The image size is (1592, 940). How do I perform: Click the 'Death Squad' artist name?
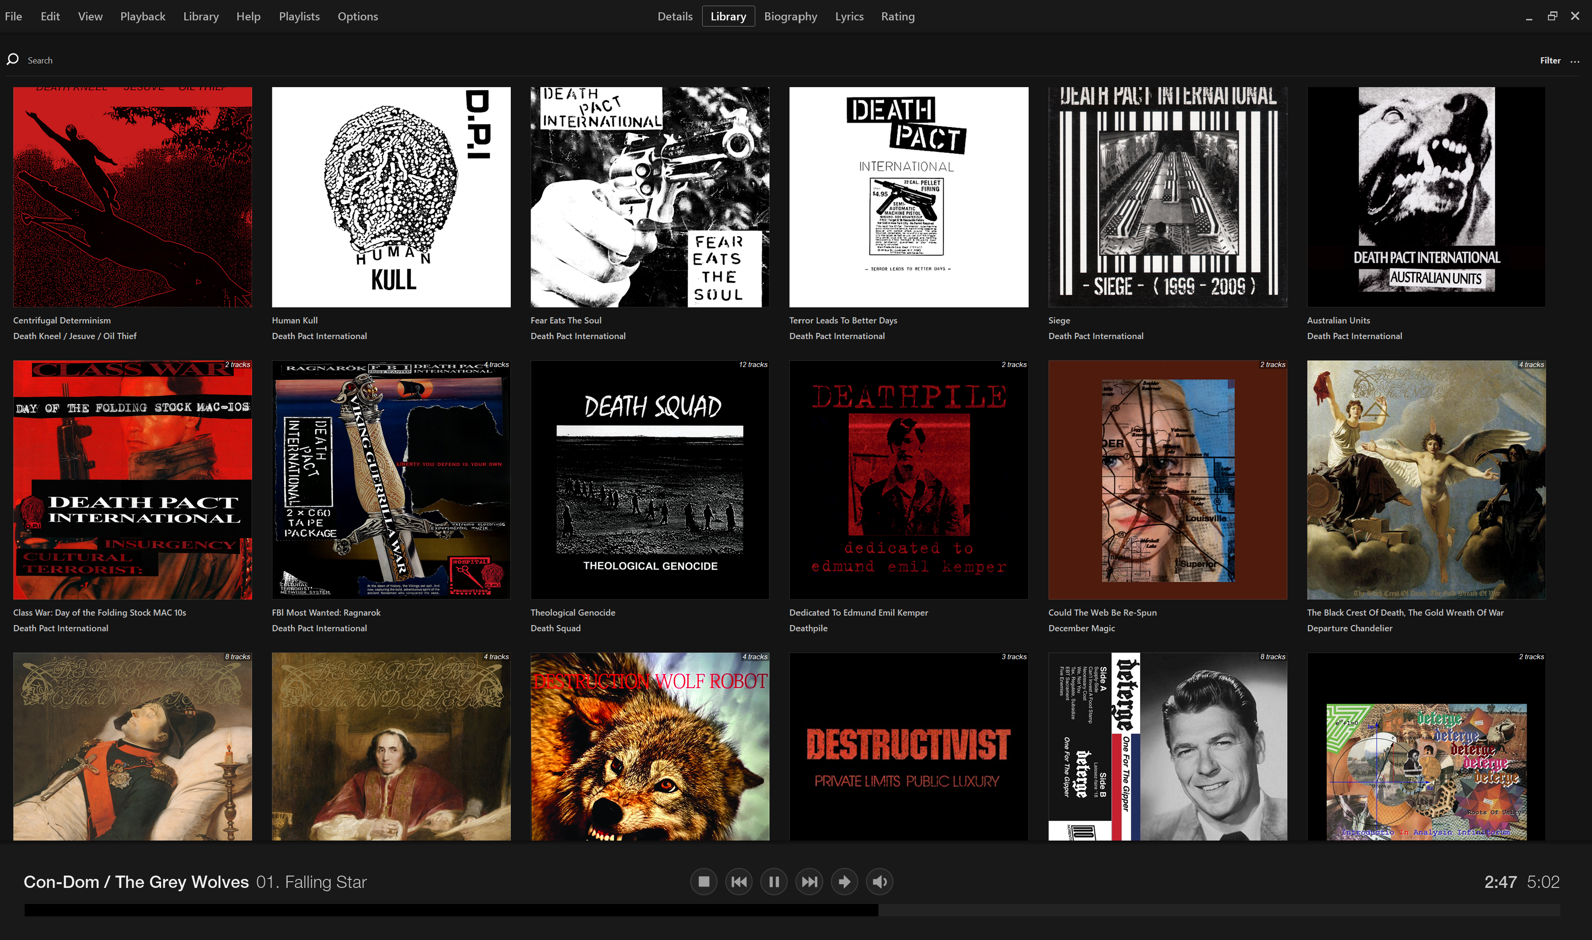click(x=555, y=628)
